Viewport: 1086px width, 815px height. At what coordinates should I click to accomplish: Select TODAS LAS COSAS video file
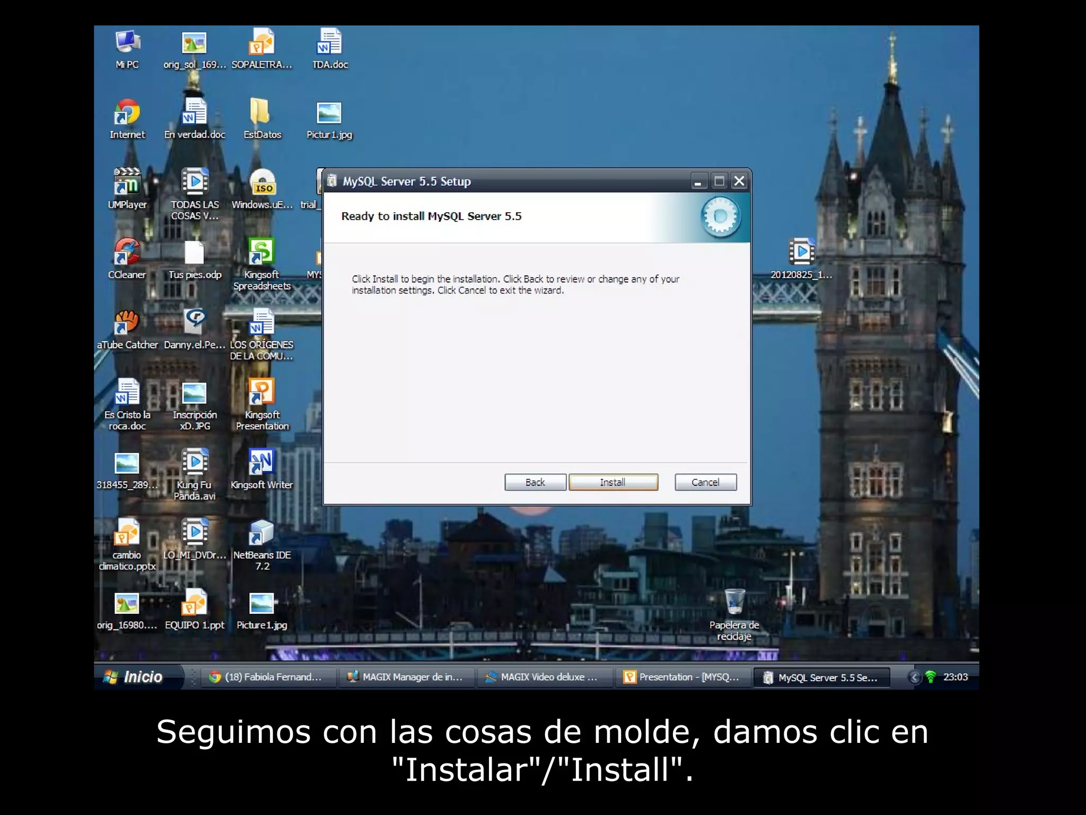195,194
